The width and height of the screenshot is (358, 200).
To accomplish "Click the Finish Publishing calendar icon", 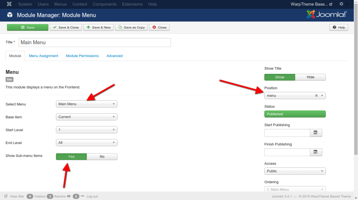I will [x=316, y=152].
